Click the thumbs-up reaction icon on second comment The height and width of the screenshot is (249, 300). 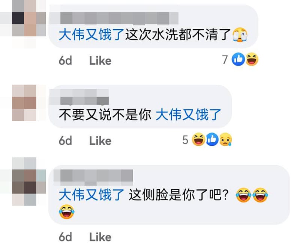pyautogui.click(x=212, y=139)
